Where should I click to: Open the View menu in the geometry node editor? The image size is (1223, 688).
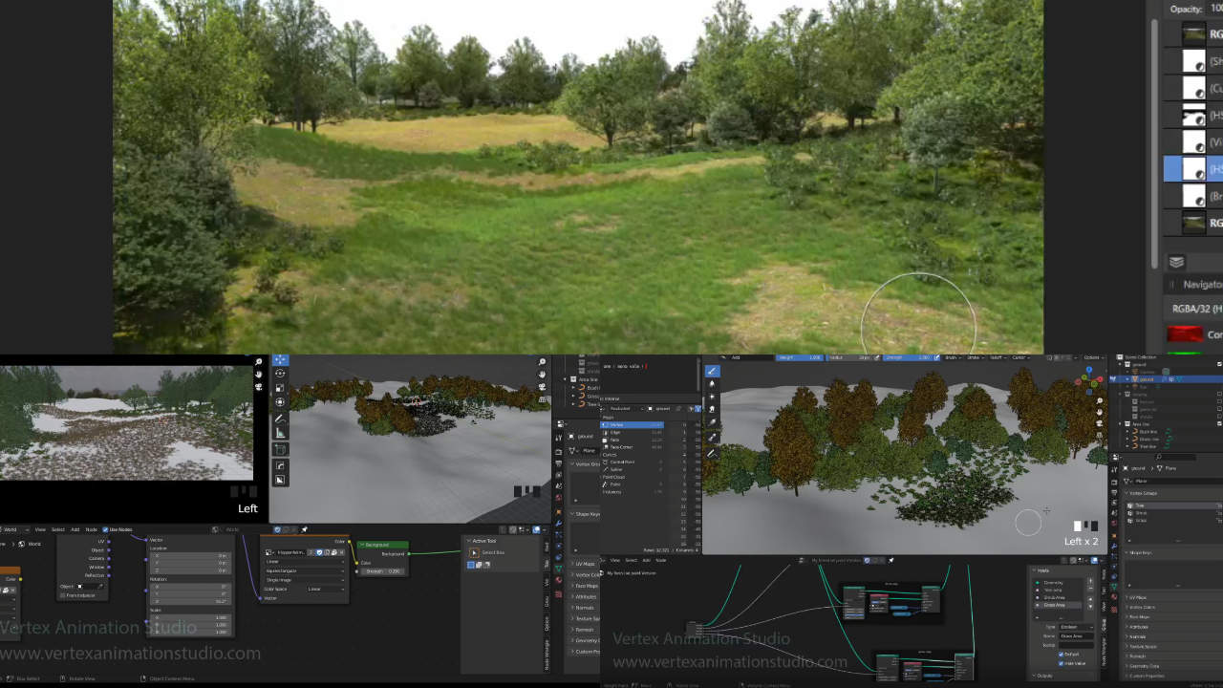coord(616,560)
